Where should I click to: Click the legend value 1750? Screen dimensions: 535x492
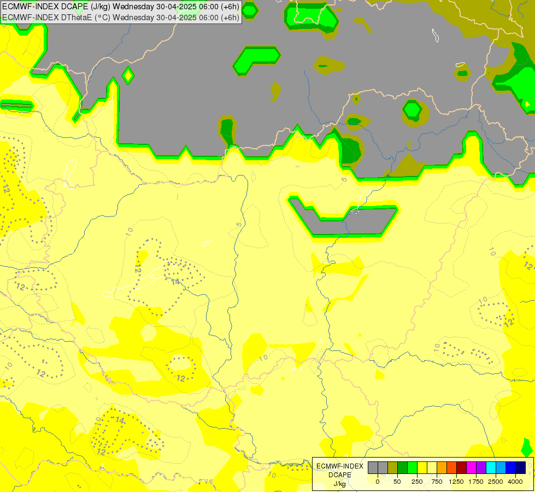[476, 482]
